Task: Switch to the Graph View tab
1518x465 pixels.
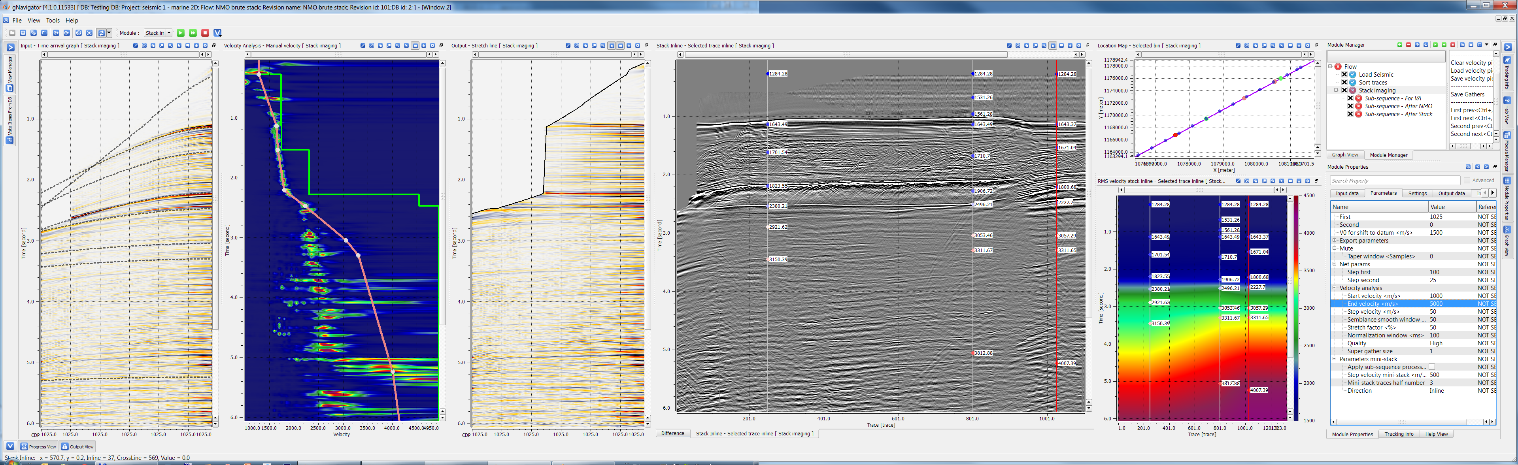Action: (1345, 155)
